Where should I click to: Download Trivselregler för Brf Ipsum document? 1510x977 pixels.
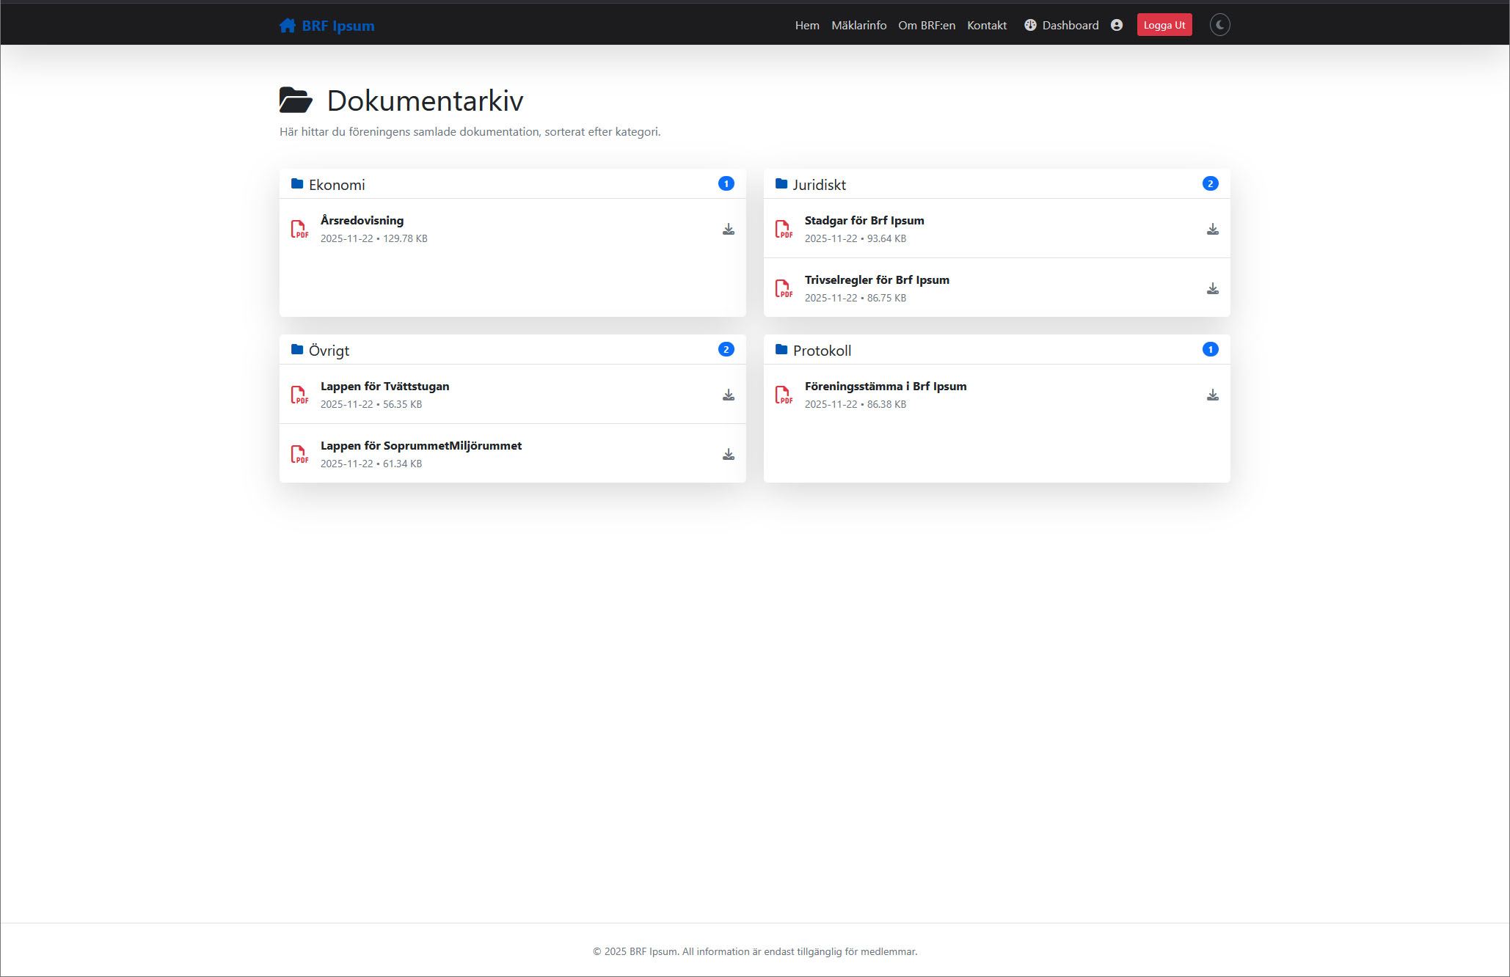coord(1212,289)
